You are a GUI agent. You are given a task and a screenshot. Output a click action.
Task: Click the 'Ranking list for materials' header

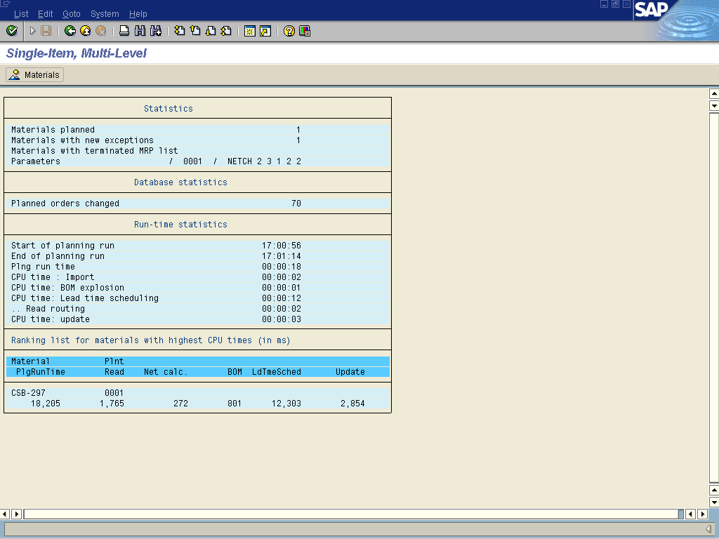point(150,340)
